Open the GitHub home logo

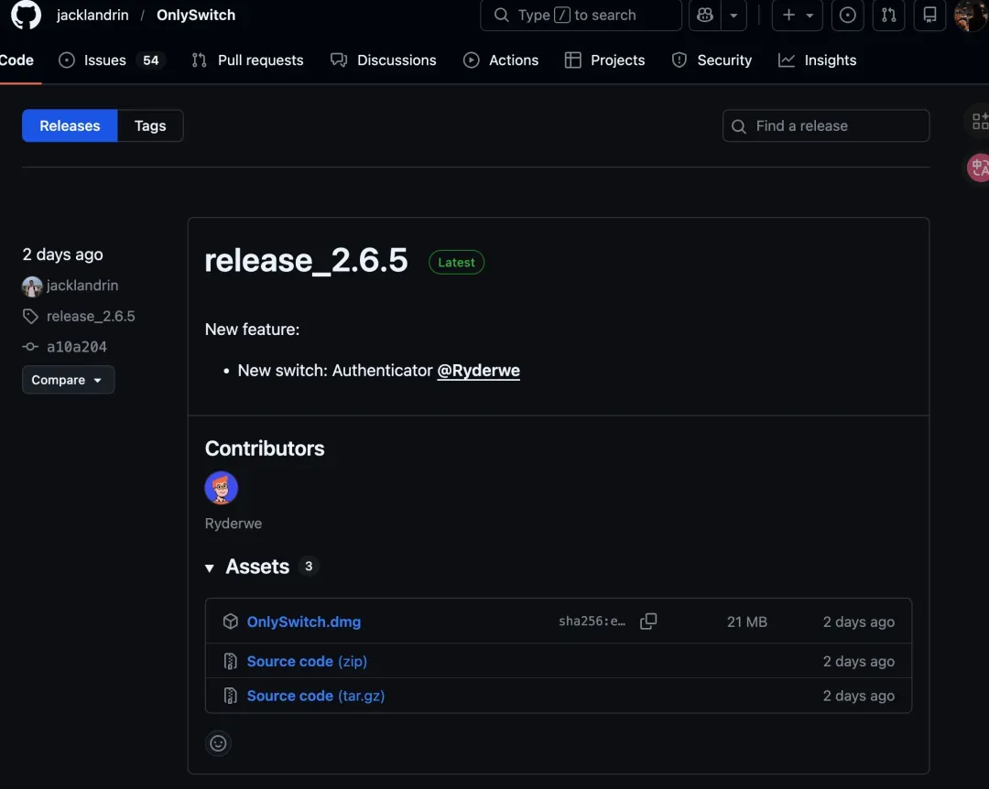pos(26,15)
